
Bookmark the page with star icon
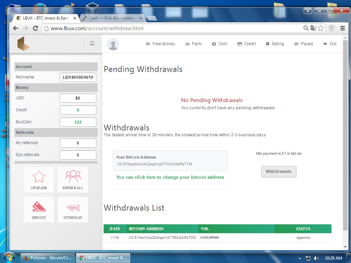point(320,28)
